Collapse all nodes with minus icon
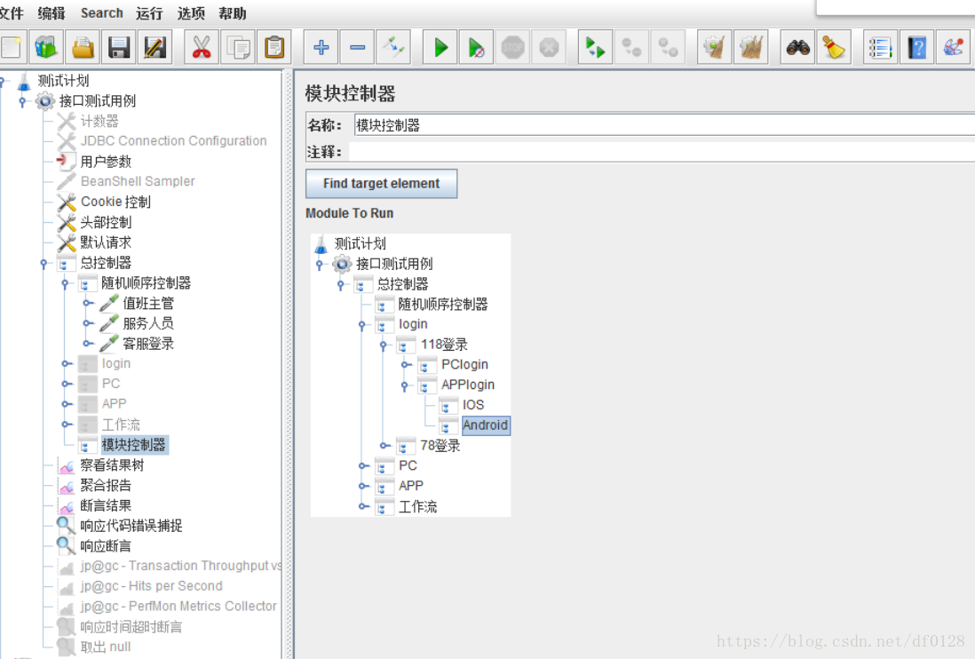 coord(358,47)
